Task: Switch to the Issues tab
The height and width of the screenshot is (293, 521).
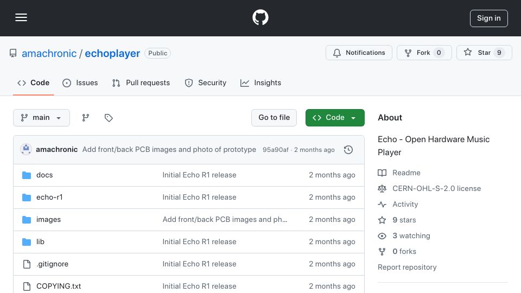Action: tap(80, 82)
